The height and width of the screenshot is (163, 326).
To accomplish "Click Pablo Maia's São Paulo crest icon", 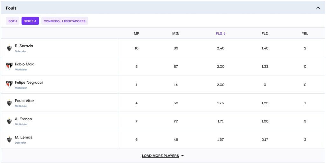I will pyautogui.click(x=9, y=66).
